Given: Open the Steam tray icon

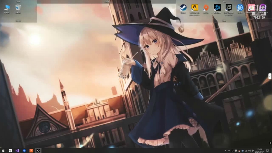Looking at the screenshot, I should [x=243, y=151].
